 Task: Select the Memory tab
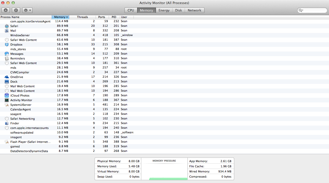146,10
